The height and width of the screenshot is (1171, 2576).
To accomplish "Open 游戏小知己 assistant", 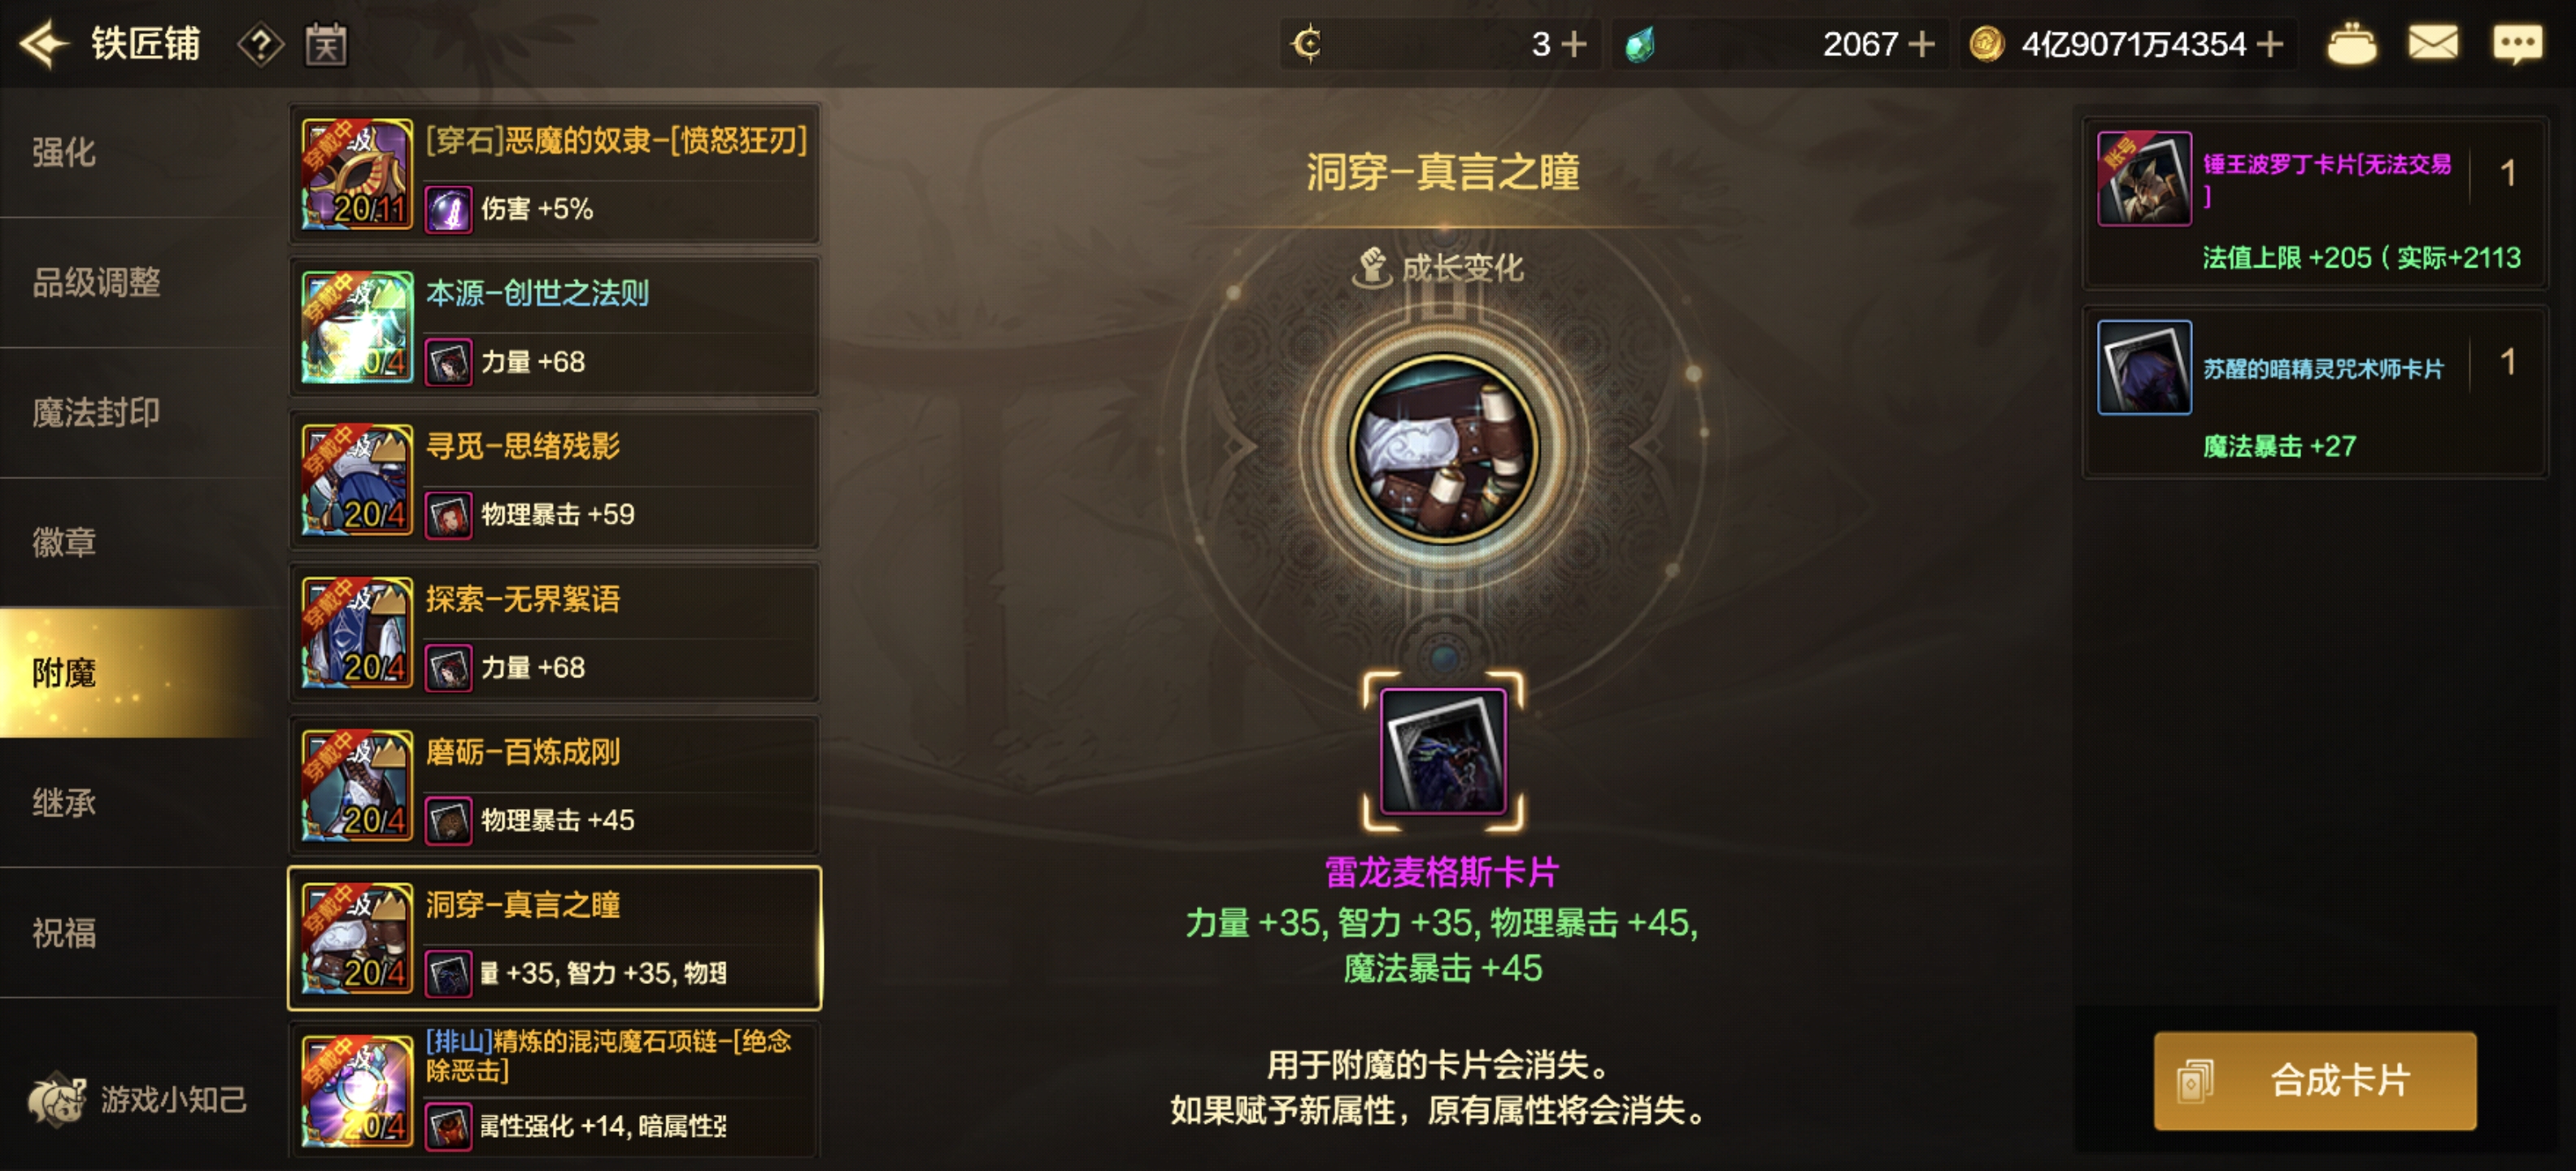I will coord(138,1099).
